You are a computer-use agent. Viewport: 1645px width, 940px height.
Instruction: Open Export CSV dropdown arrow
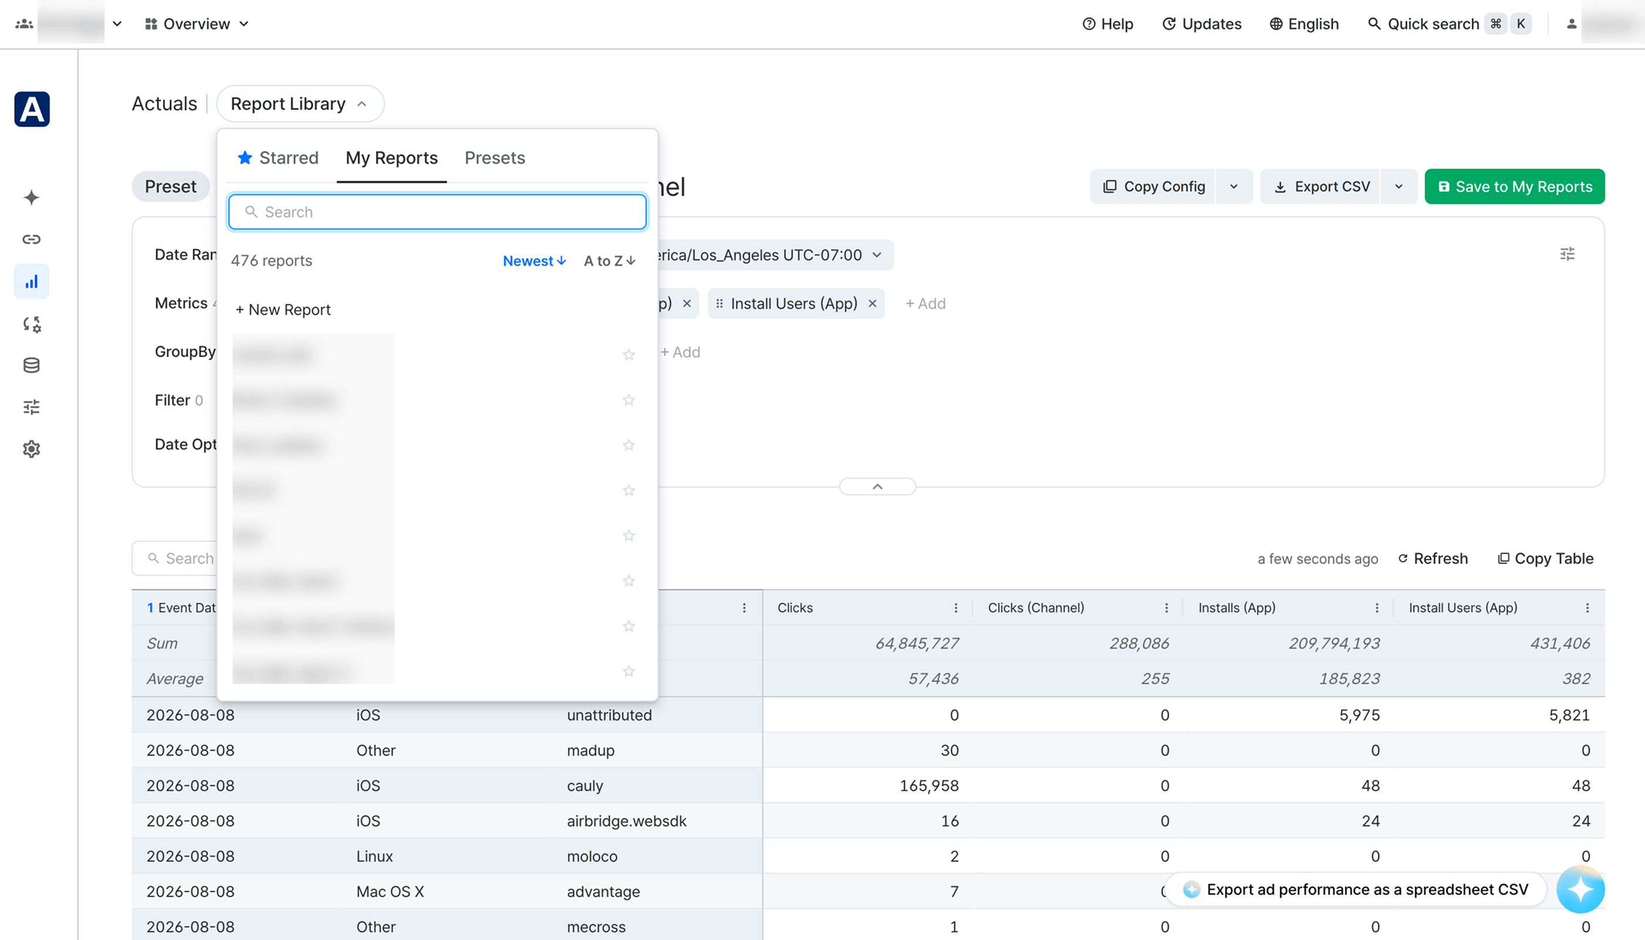1399,187
